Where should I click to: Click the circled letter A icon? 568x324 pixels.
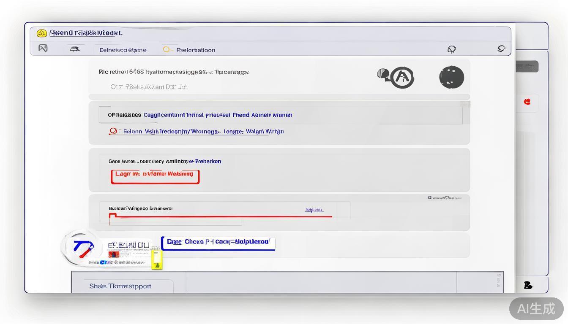tap(401, 77)
